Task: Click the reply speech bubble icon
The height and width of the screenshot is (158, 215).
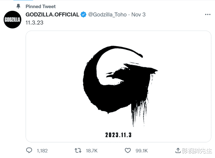Action: [x=29, y=150]
